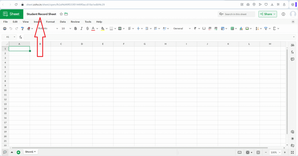
Task: Click the zoom out minus button
Action: pos(266,153)
